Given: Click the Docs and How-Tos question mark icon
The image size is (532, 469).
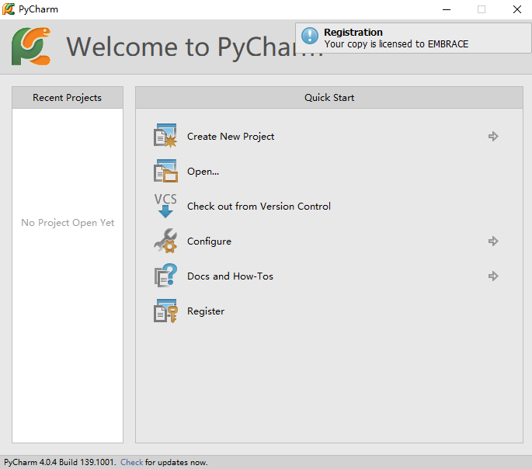Looking at the screenshot, I should 165,276.
